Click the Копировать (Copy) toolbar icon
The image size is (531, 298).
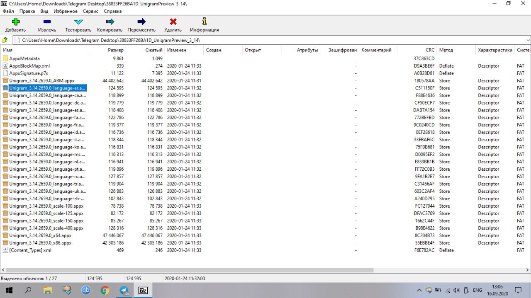(110, 22)
